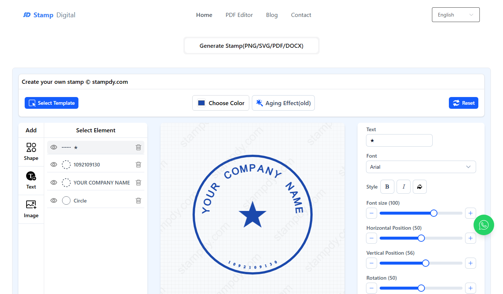Click the Text input field
This screenshot has width=503, height=294.
399,140
